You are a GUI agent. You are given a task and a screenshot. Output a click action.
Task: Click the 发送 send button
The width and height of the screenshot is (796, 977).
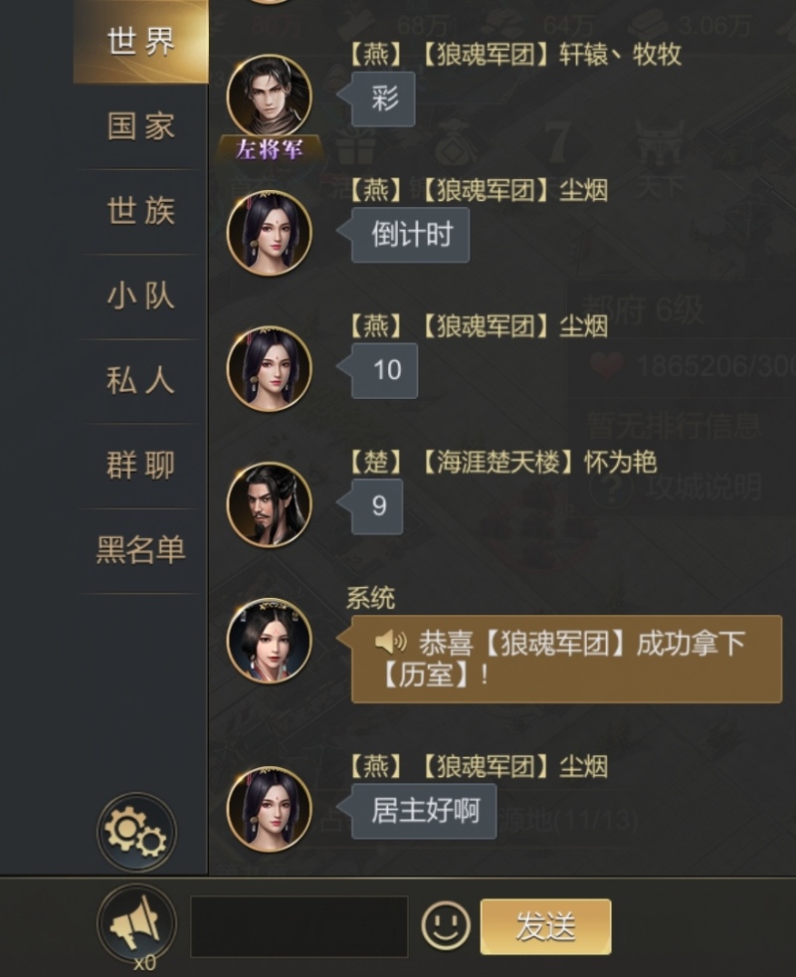tap(545, 926)
